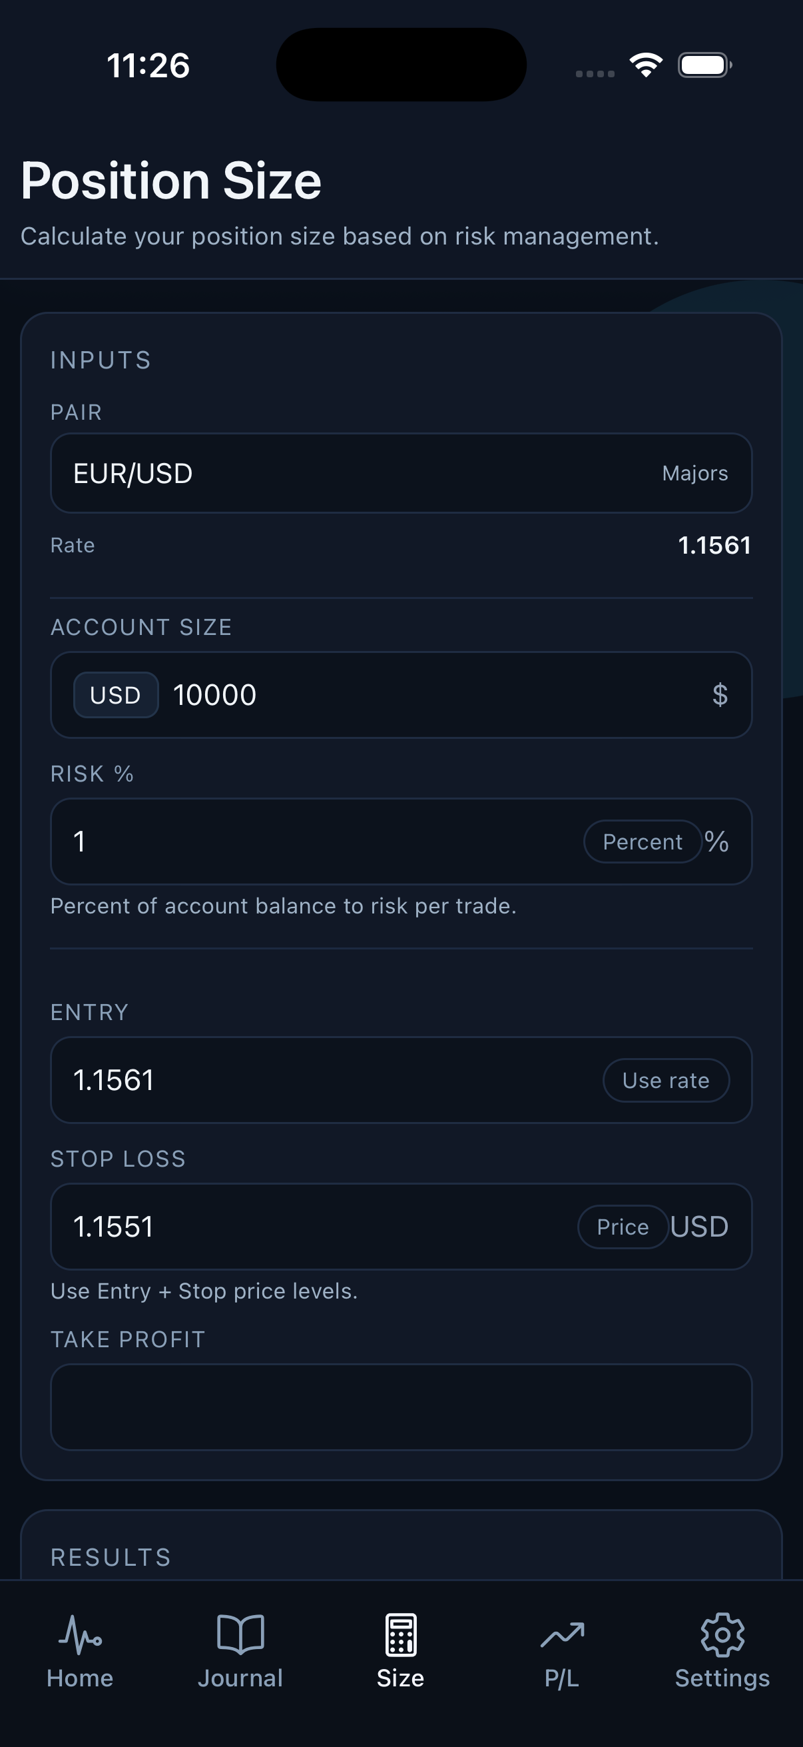
Task: Open the Settings gear icon
Action: [x=722, y=1634]
